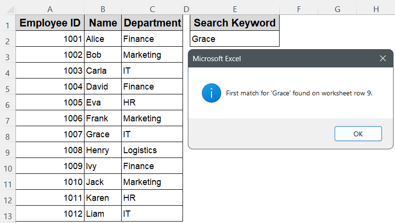Click the Name cell containing Liam
The width and height of the screenshot is (395, 223).
tap(102, 214)
